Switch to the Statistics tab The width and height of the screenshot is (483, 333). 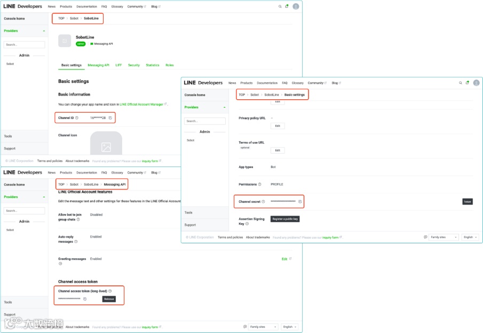click(153, 65)
